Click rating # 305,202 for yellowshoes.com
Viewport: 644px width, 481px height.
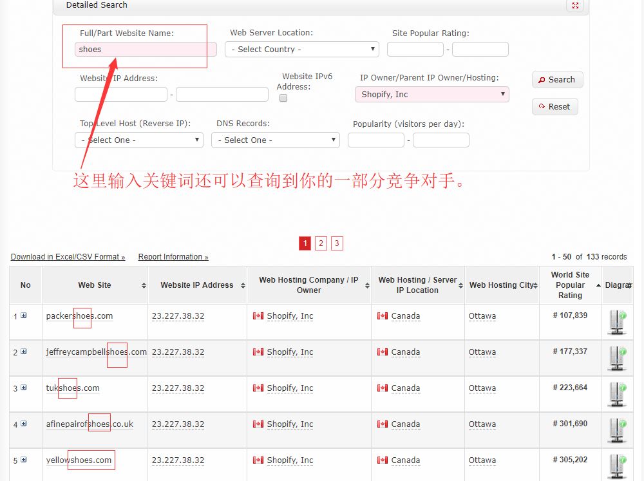tap(570, 460)
